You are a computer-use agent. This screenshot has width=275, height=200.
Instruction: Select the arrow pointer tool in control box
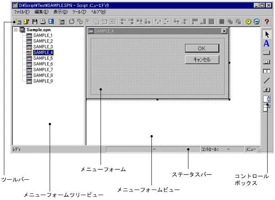pyautogui.click(x=267, y=34)
